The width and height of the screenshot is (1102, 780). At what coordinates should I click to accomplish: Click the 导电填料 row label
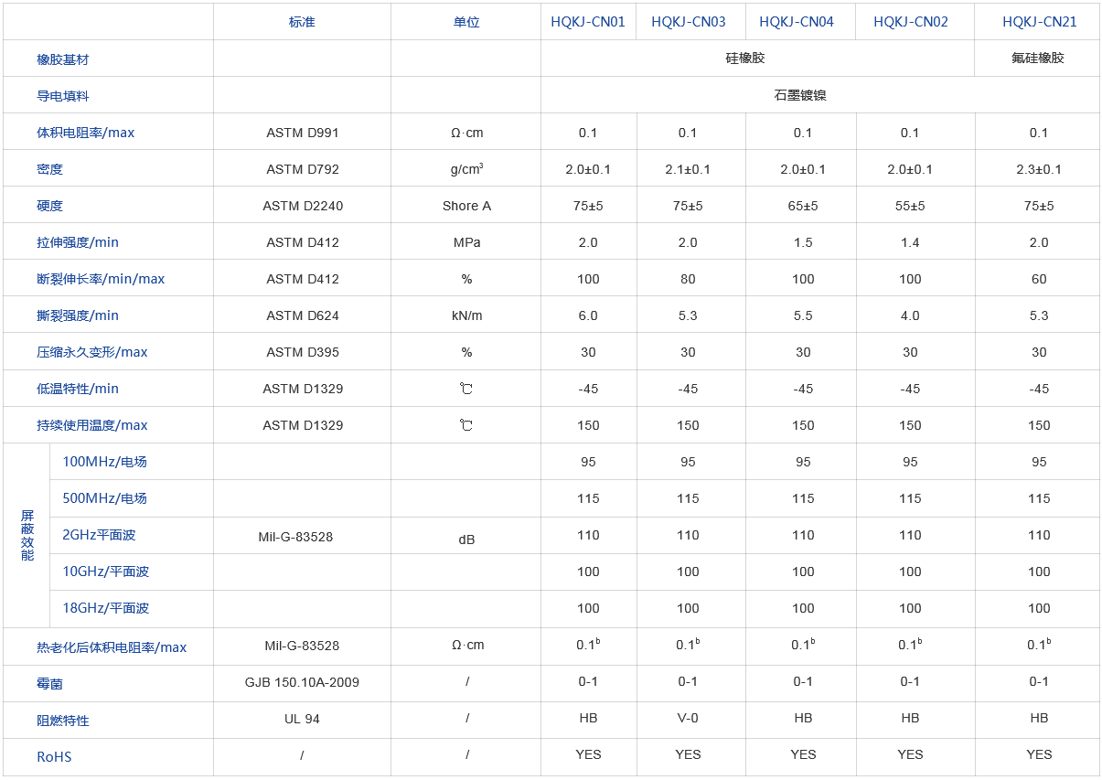coord(63,96)
